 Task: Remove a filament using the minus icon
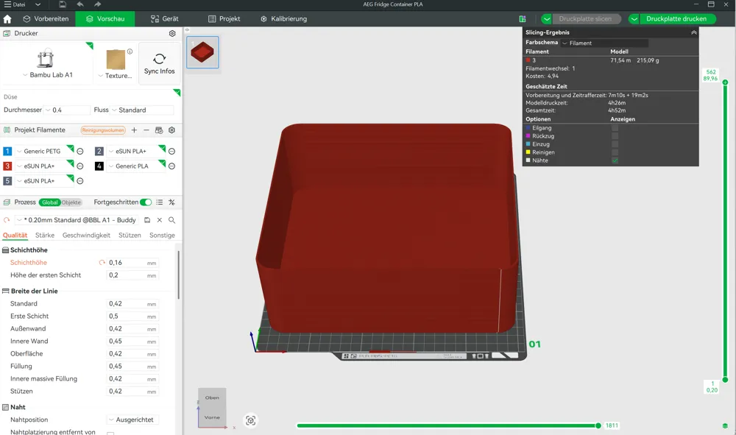point(146,130)
